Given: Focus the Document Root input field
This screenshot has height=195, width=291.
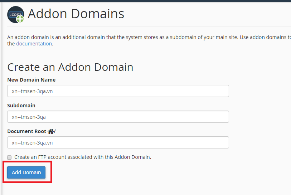Looking at the screenshot, I should point(118,142).
